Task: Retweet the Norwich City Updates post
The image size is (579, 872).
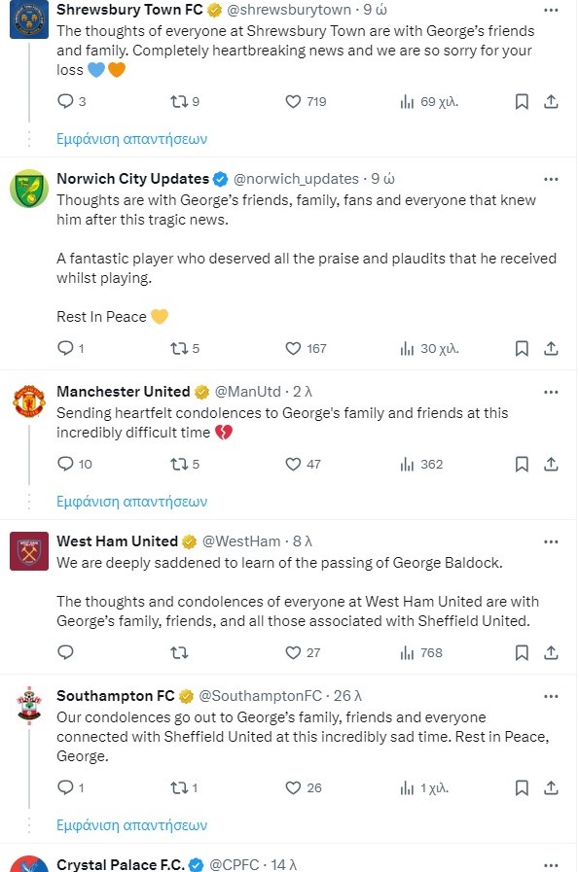Action: click(179, 349)
